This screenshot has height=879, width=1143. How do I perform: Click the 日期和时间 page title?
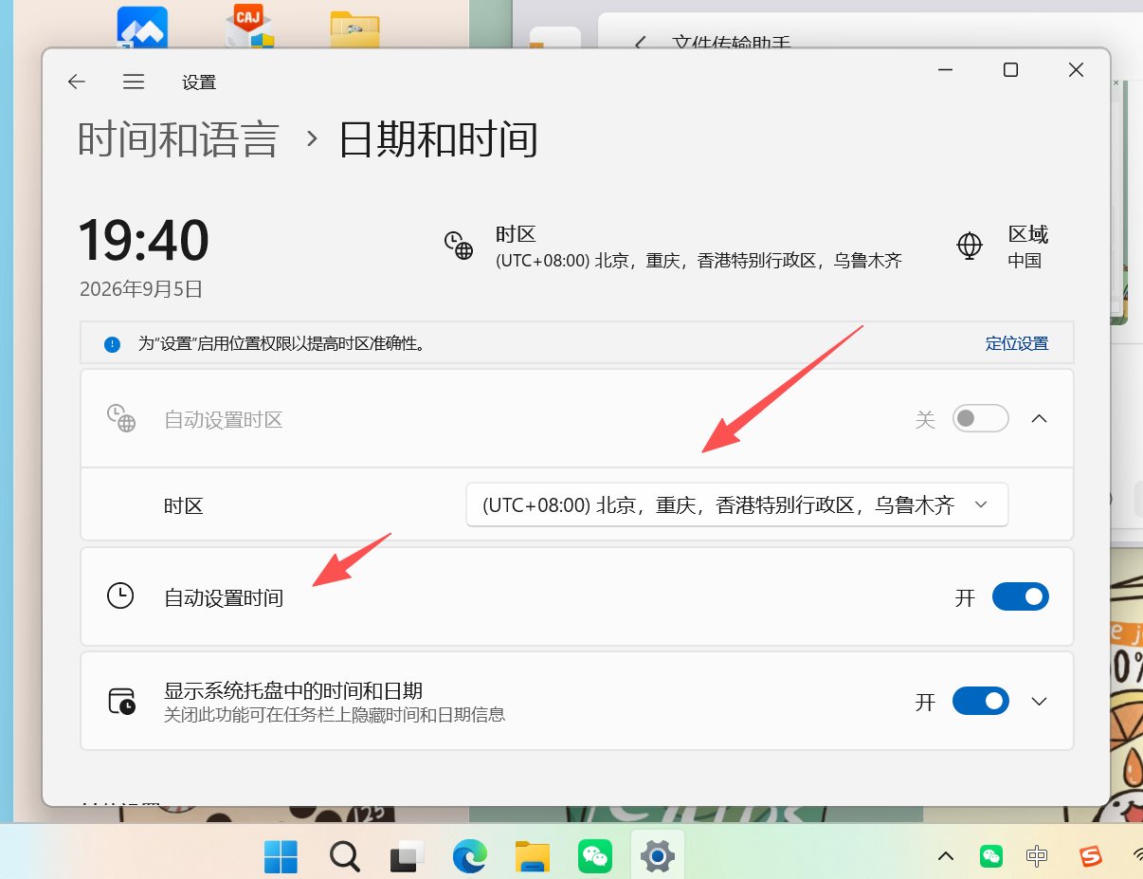(x=439, y=139)
